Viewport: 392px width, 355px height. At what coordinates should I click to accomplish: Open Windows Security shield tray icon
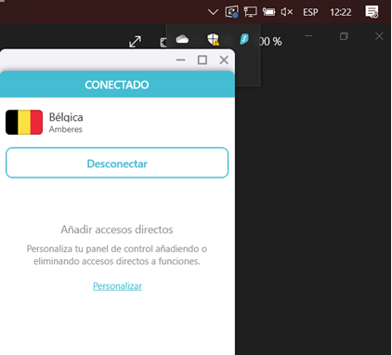pyautogui.click(x=213, y=39)
